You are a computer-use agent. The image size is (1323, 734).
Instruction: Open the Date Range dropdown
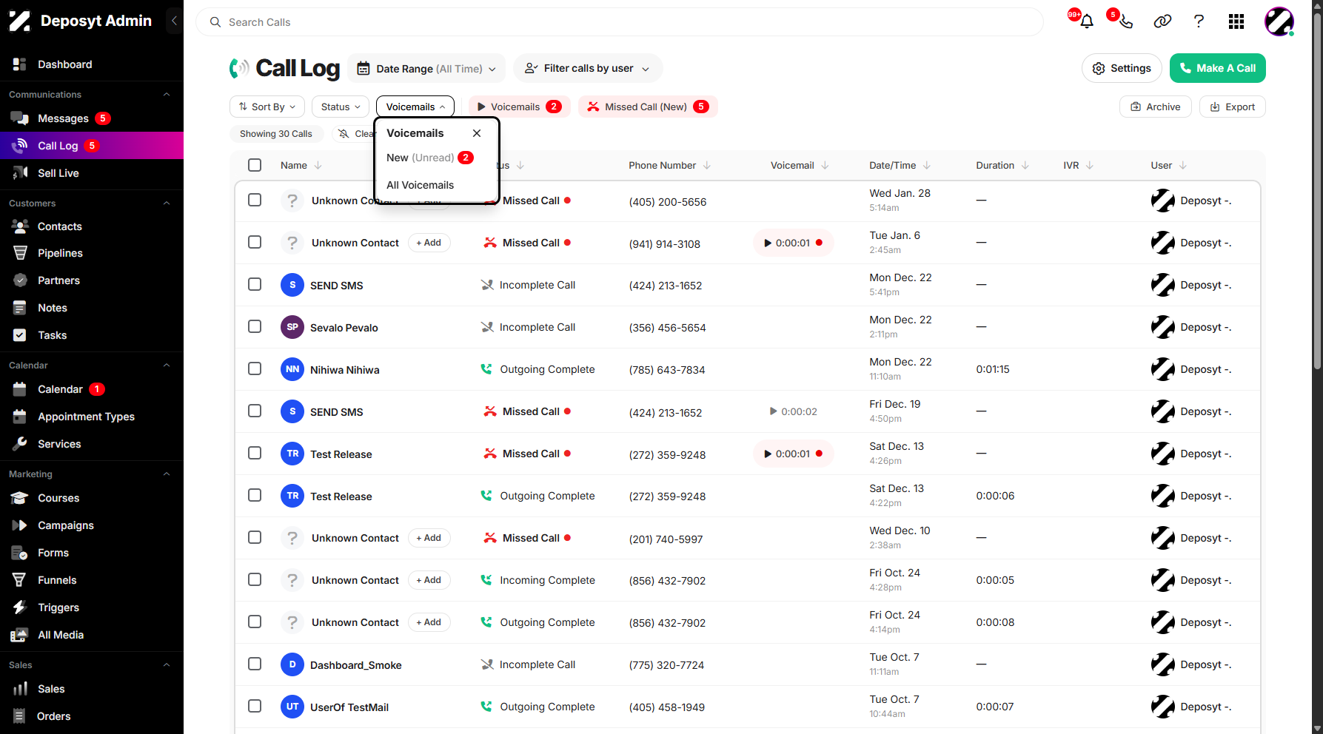click(x=426, y=69)
